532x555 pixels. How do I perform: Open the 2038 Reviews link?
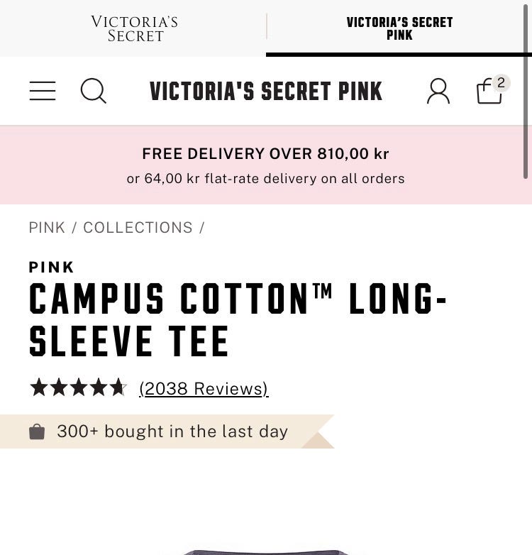pyautogui.click(x=204, y=389)
